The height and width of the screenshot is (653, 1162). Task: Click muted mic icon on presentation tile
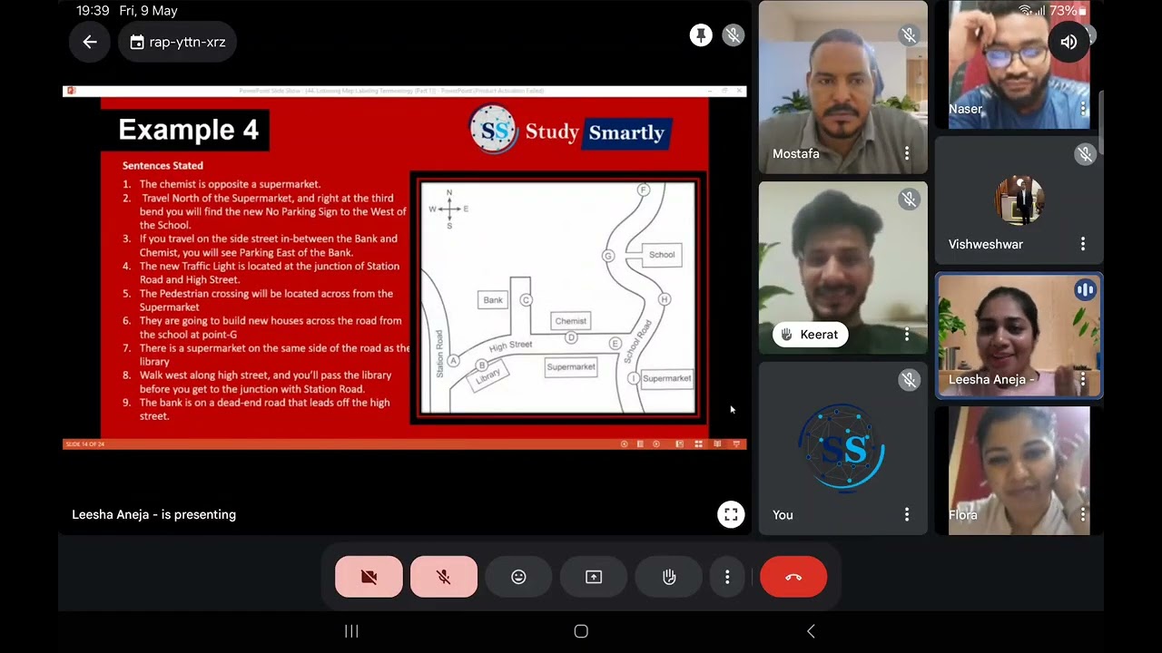tap(733, 35)
